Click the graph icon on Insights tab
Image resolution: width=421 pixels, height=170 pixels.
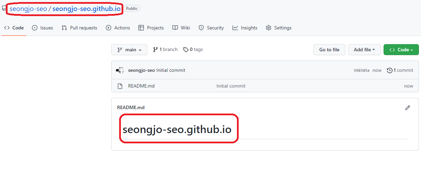pos(235,28)
